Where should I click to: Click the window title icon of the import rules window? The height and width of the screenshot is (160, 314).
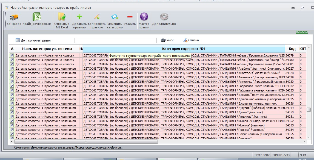[7, 8]
